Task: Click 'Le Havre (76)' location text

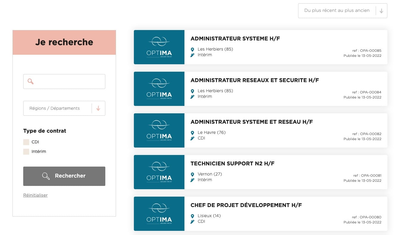Action: (x=212, y=132)
